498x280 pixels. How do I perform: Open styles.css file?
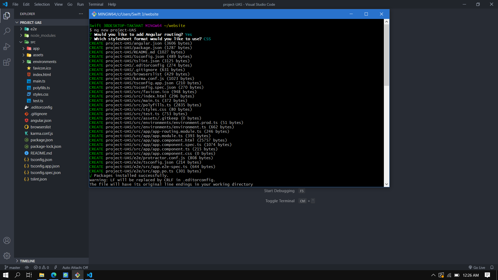40,94
